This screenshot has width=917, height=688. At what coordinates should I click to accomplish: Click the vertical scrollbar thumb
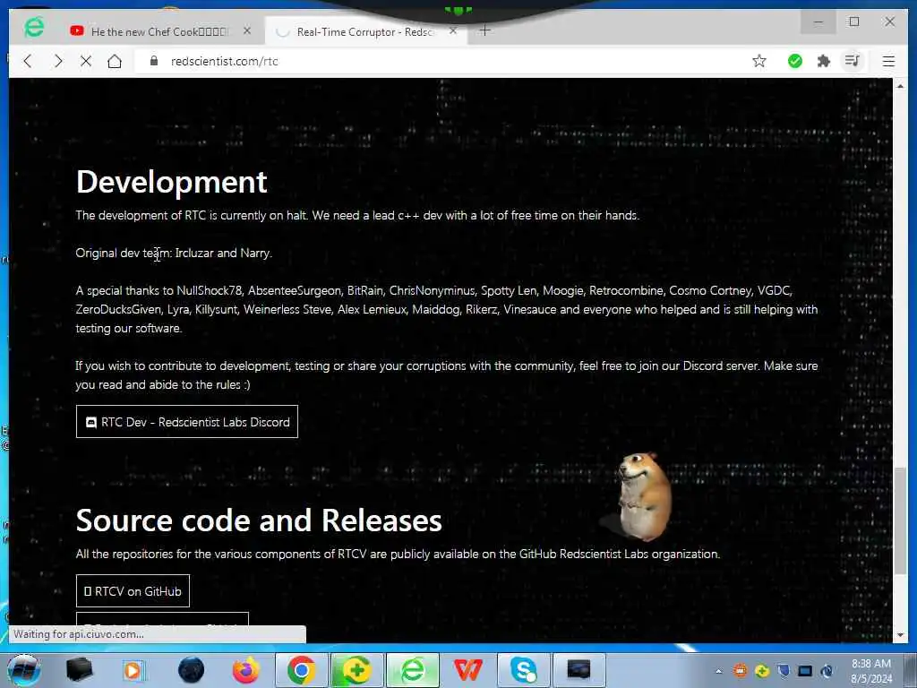pyautogui.click(x=900, y=520)
